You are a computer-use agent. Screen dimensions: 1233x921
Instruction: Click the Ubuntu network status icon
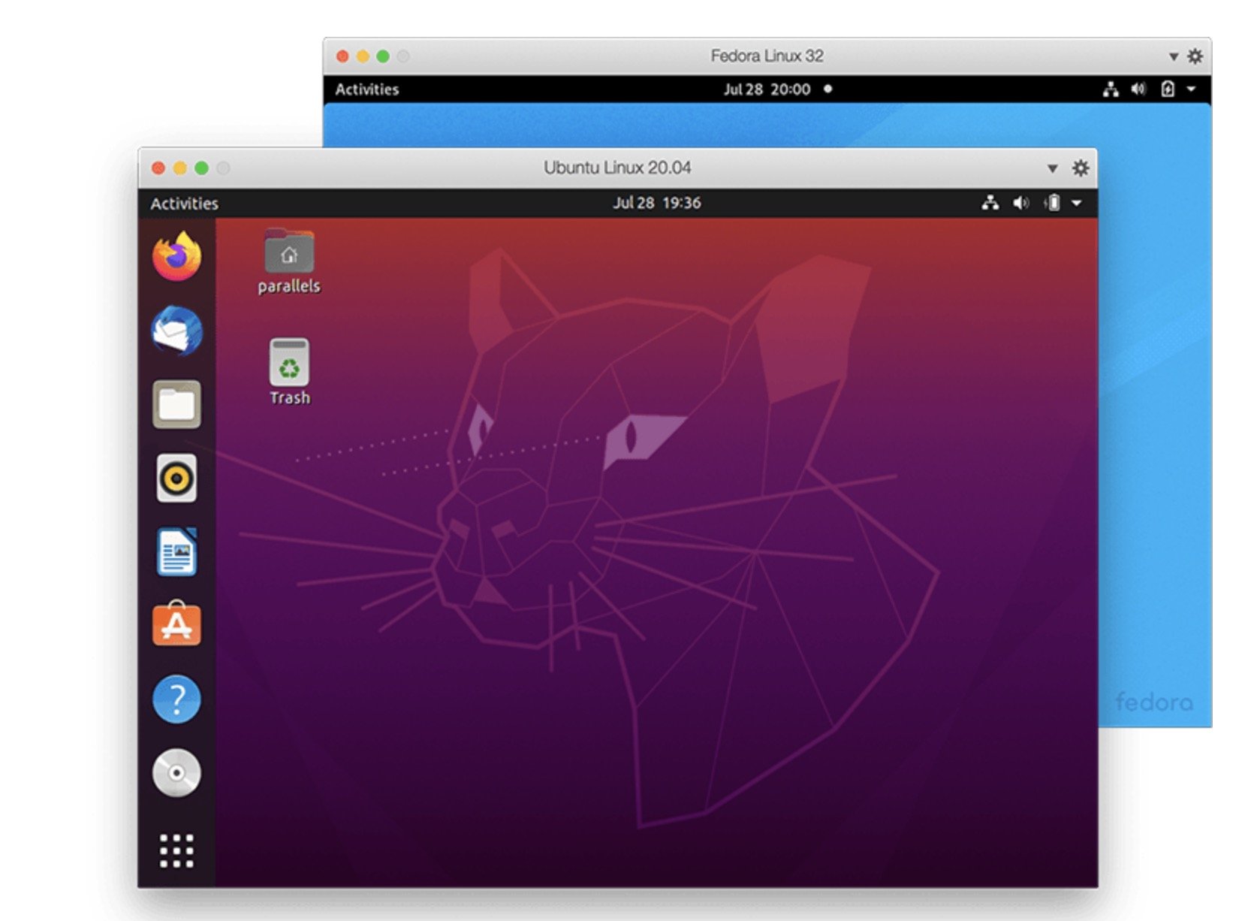990,203
